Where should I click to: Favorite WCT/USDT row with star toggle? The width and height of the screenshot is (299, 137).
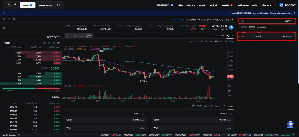pos(294,36)
